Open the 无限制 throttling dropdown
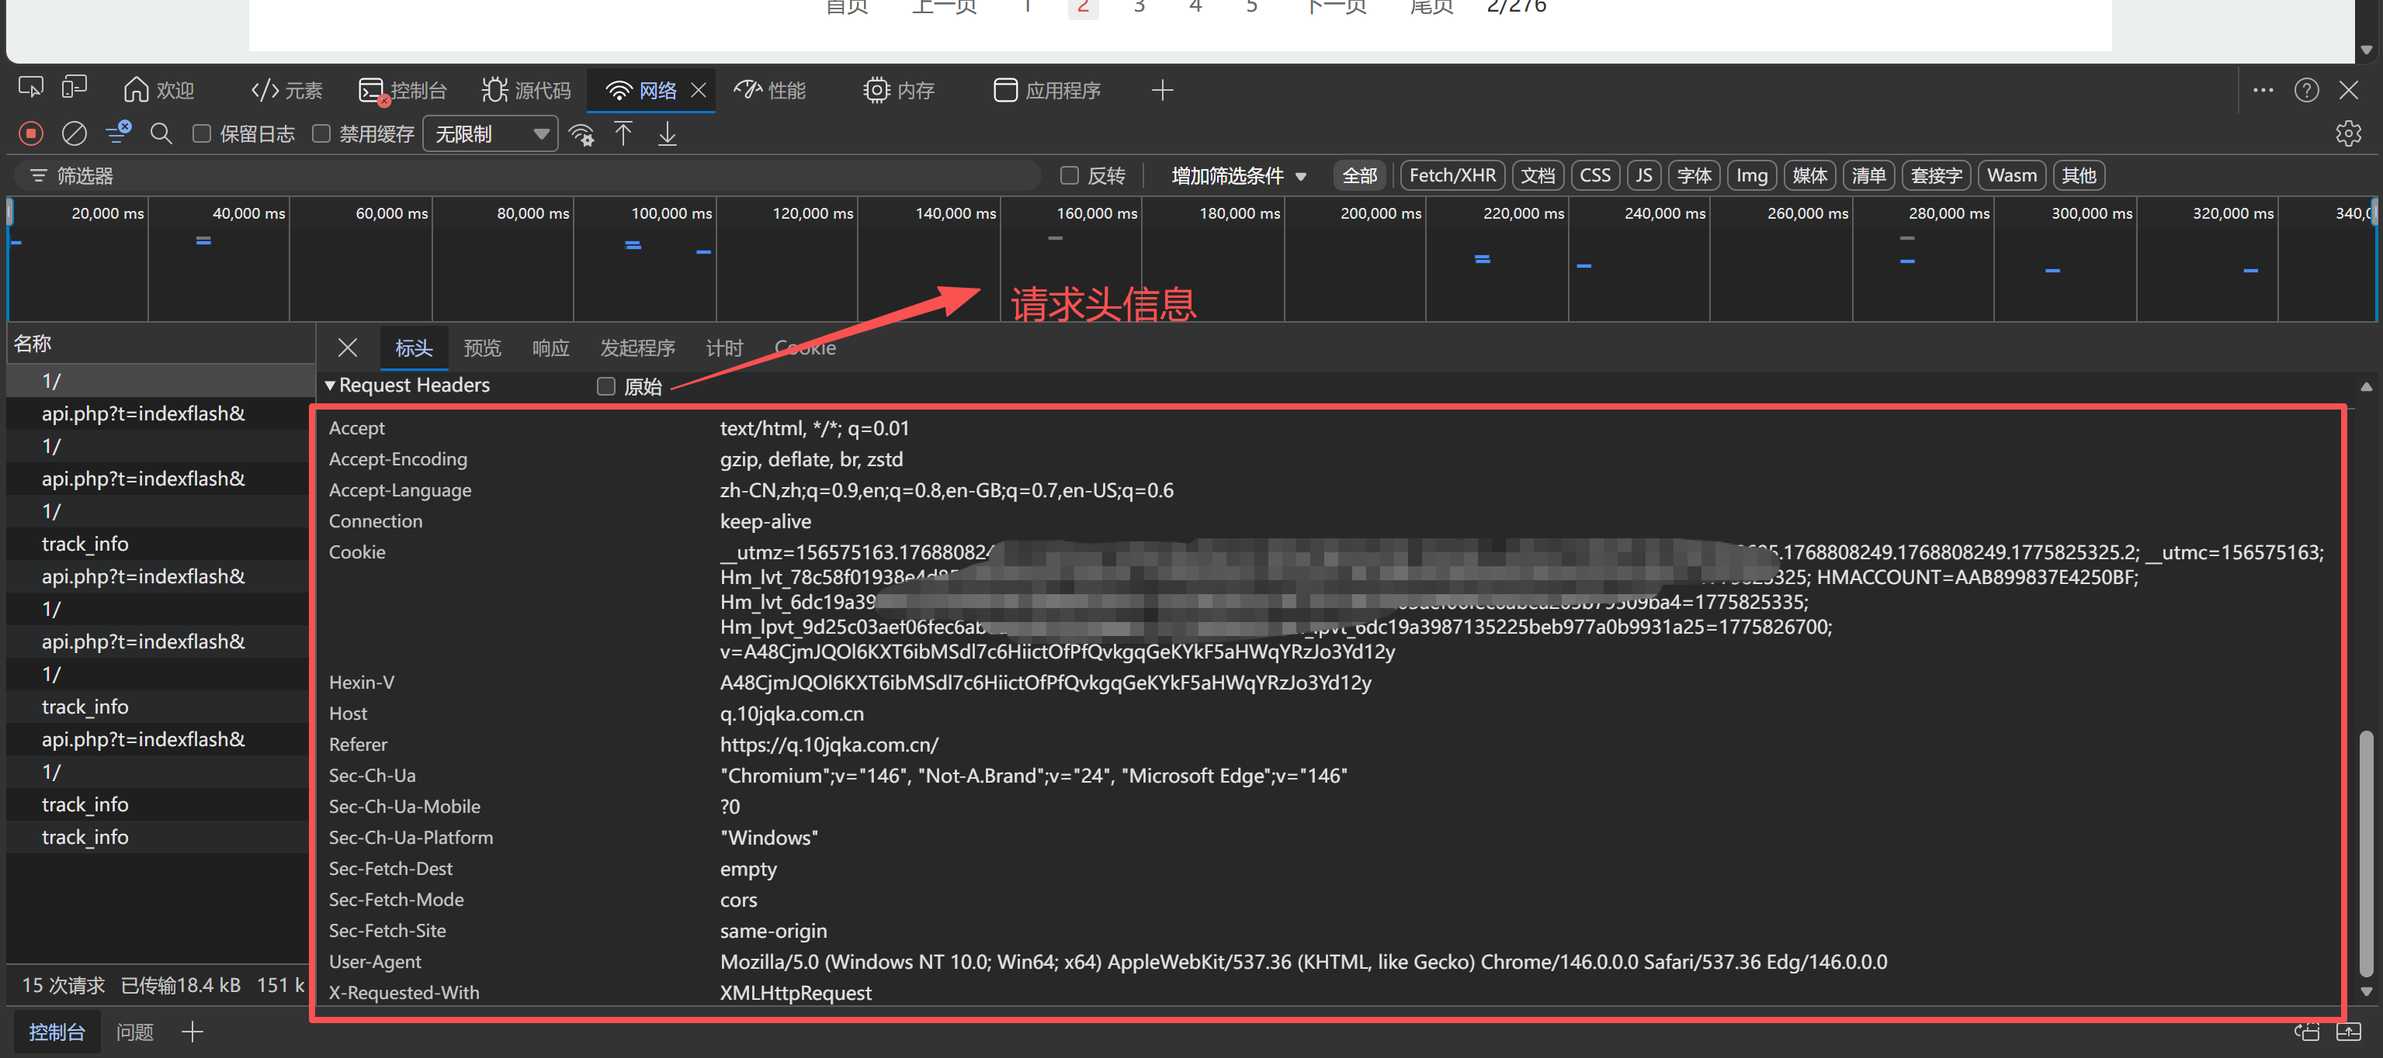This screenshot has width=2383, height=1058. [x=491, y=134]
